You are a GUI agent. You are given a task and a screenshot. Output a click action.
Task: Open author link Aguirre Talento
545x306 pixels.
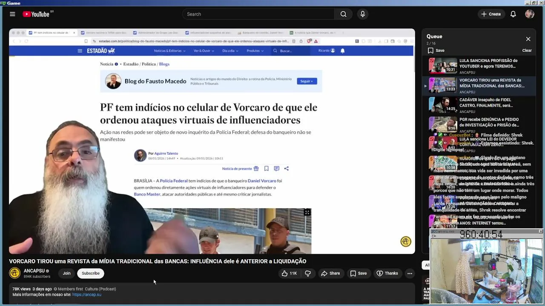pos(166,153)
